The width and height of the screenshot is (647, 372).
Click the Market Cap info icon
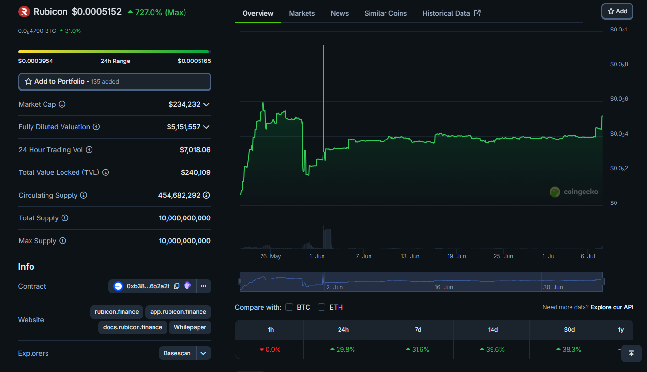click(x=62, y=104)
